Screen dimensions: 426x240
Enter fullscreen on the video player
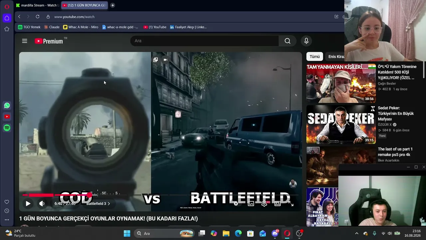click(x=291, y=203)
